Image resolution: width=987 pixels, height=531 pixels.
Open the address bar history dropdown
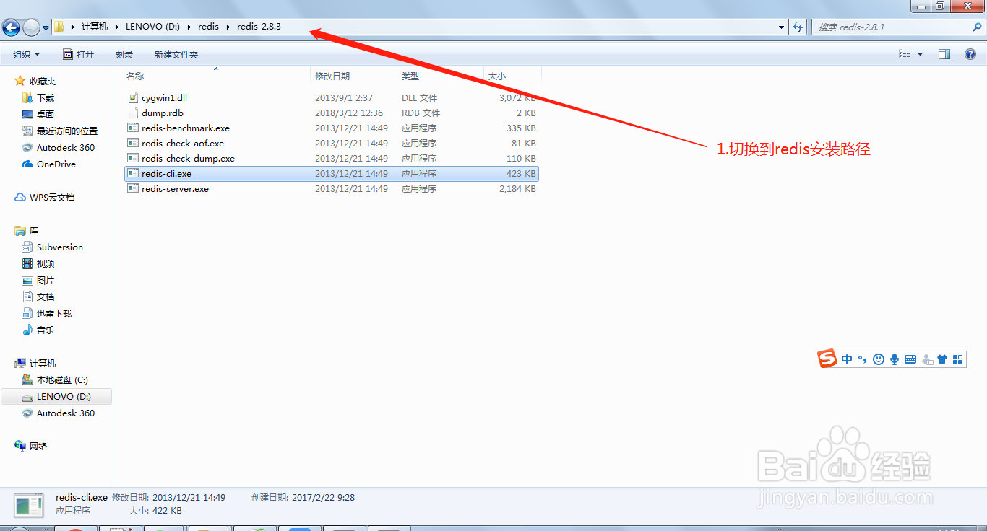pyautogui.click(x=780, y=26)
